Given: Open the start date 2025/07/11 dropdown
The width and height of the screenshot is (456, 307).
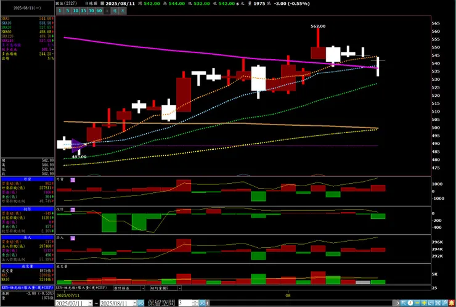Looking at the screenshot, I should coord(90,303).
